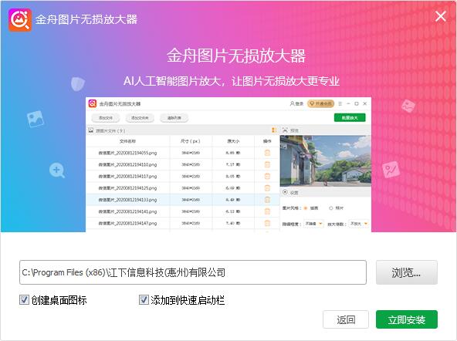This screenshot has height=341, width=457.
Task: Select the 照片 radio button in preview
Action: (x=331, y=208)
